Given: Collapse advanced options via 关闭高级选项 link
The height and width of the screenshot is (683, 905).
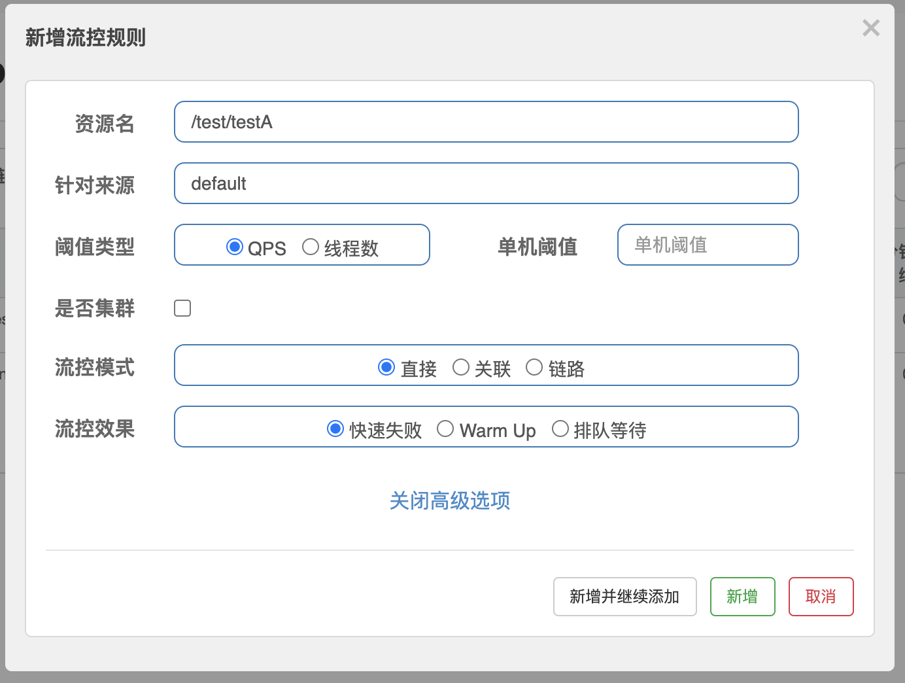Looking at the screenshot, I should click(450, 500).
